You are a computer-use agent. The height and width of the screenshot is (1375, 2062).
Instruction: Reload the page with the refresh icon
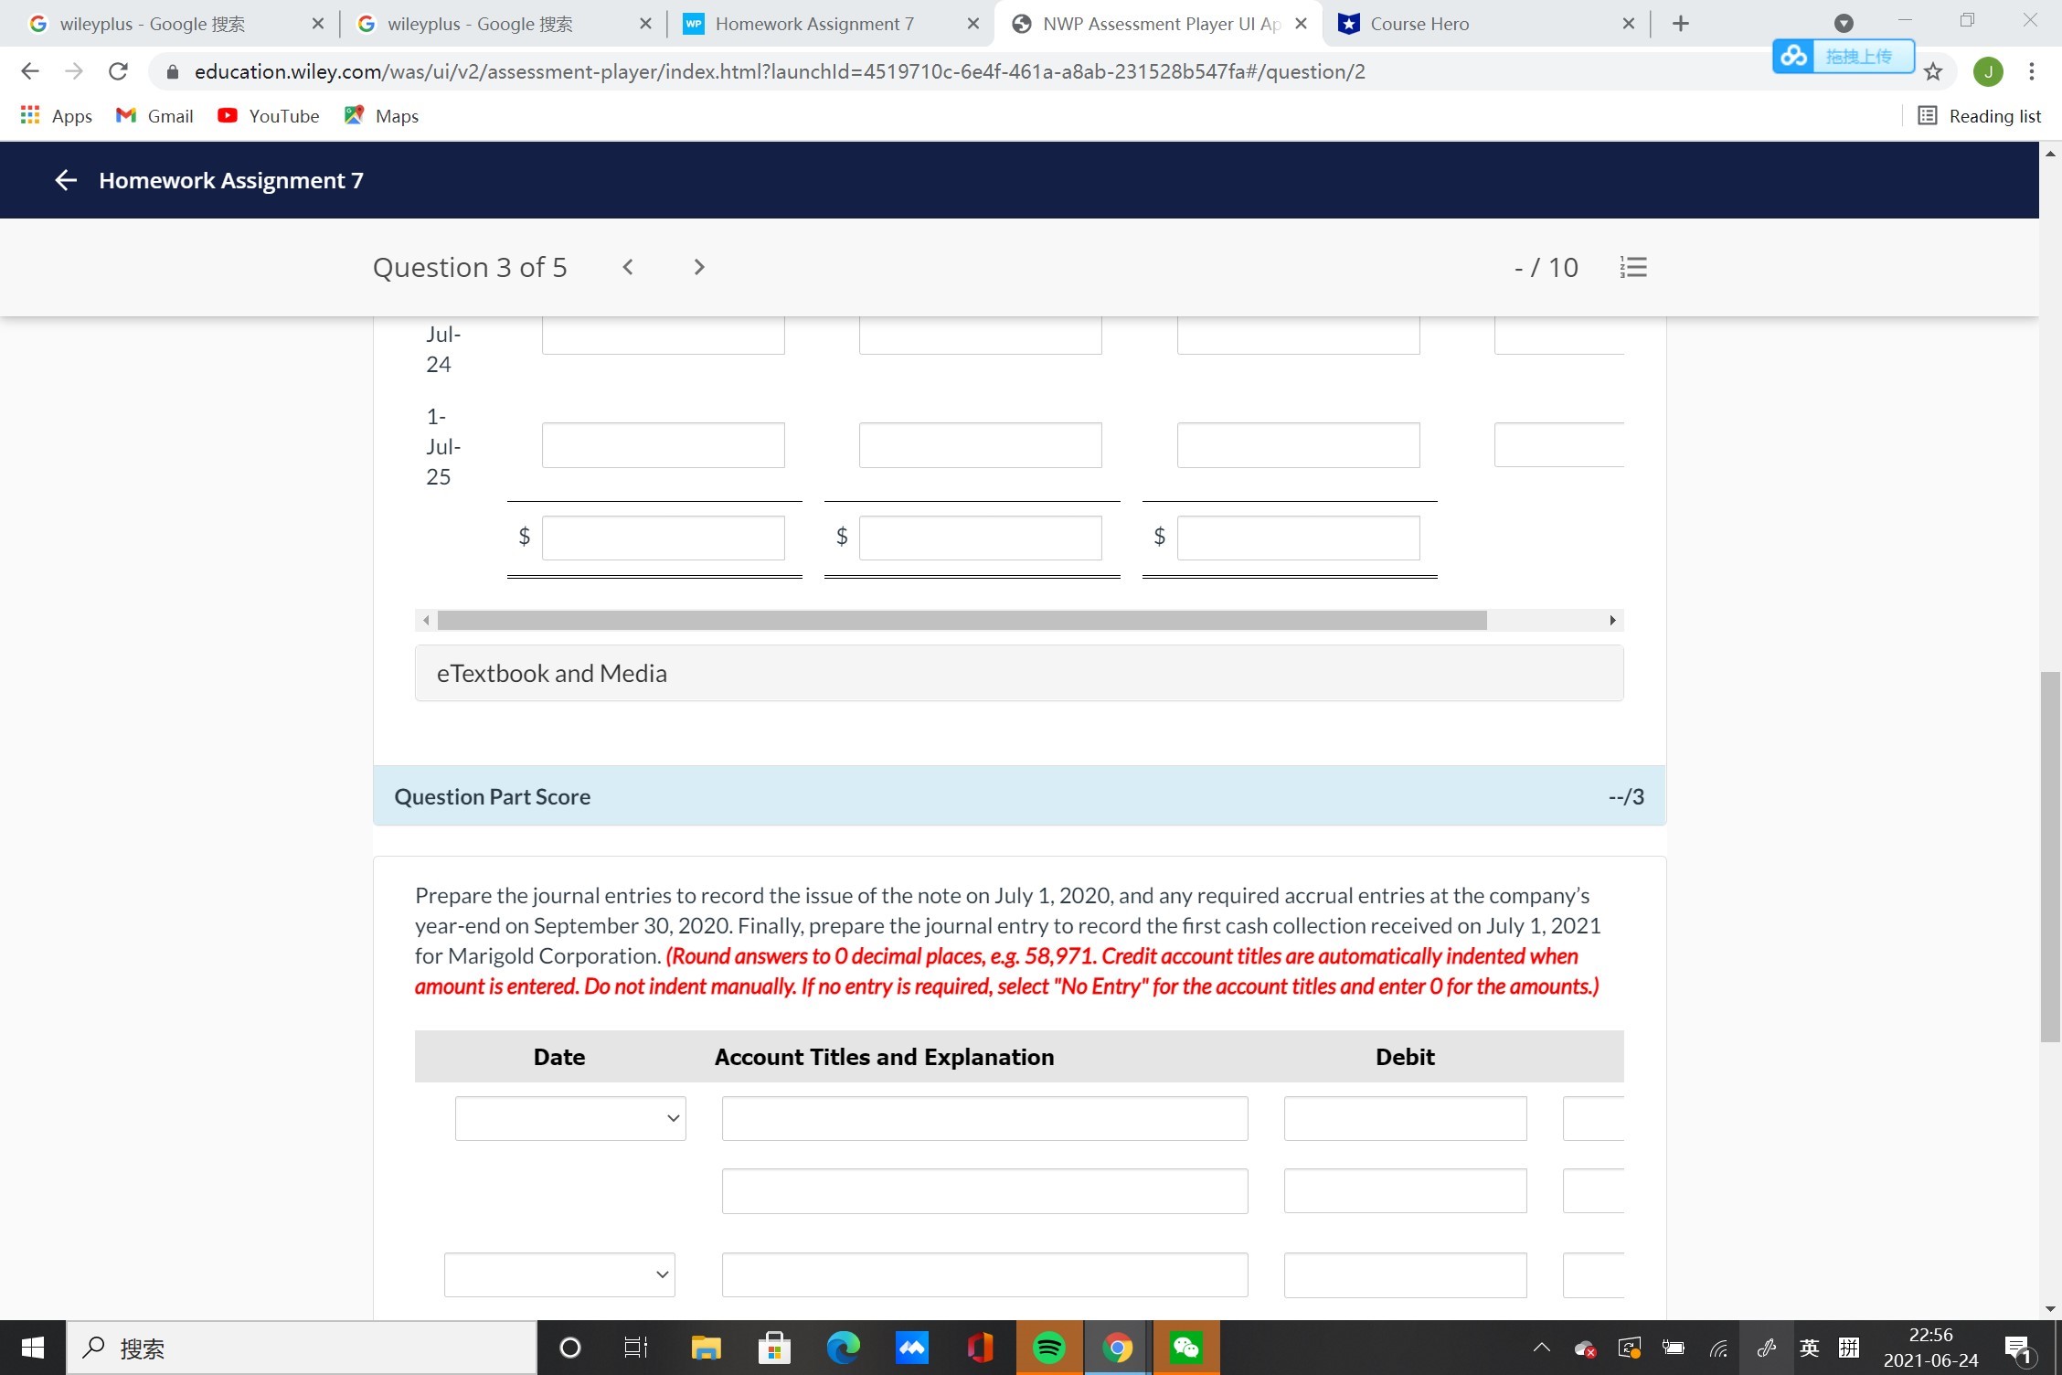coord(116,71)
